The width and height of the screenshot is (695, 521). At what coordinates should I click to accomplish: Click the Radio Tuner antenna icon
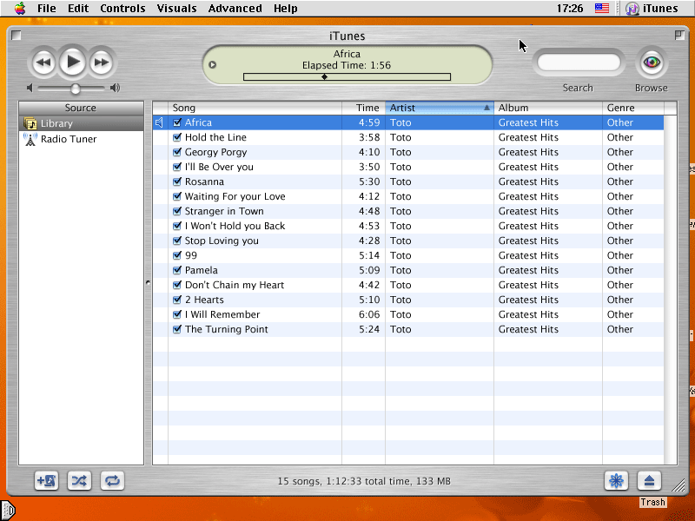pyautogui.click(x=30, y=139)
